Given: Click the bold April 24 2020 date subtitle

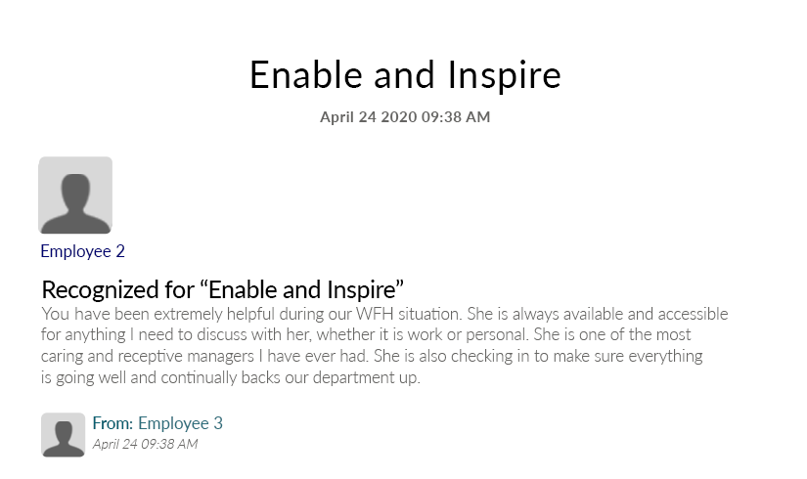Looking at the screenshot, I should point(405,116).
